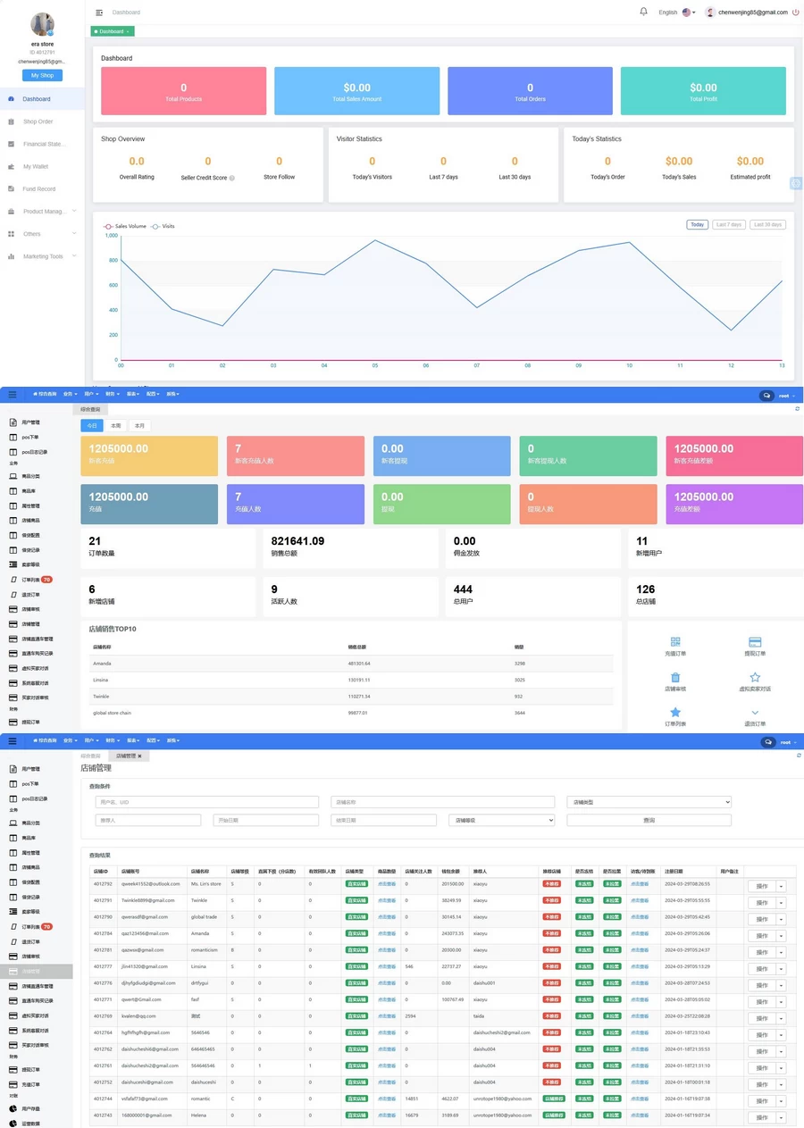This screenshot has height=1128, width=804.
Task: Click the hamburger icon on the admin overview page
Action: pyautogui.click(x=13, y=394)
